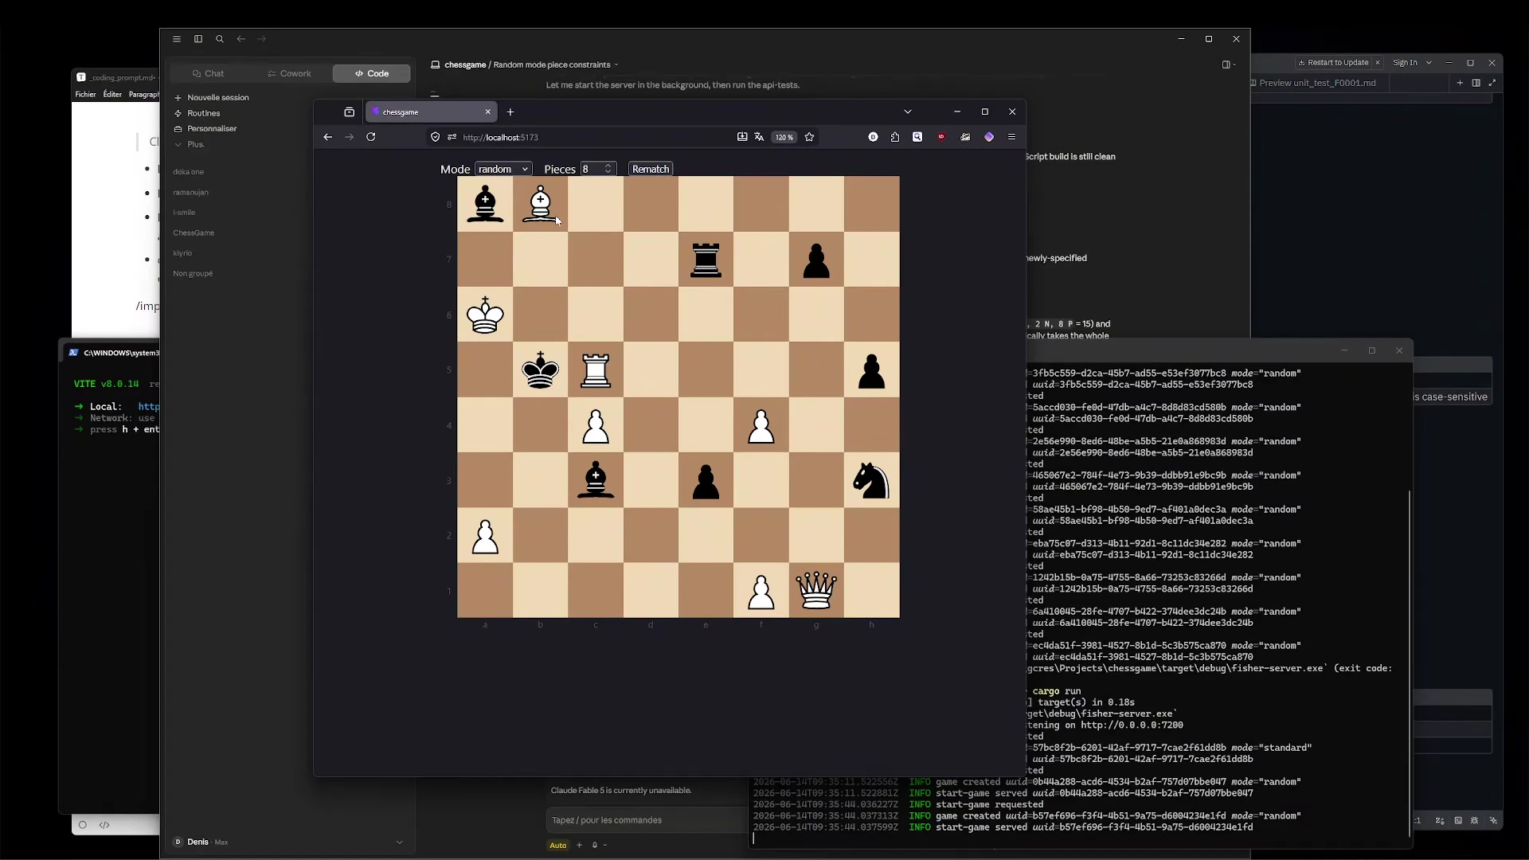Click the purple diamond extension icon
Screen dimensions: 1529x860
(x=989, y=137)
